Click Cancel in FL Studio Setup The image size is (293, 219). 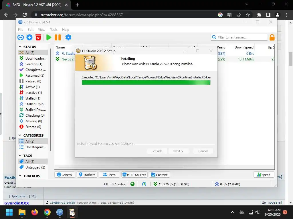coord(203,151)
